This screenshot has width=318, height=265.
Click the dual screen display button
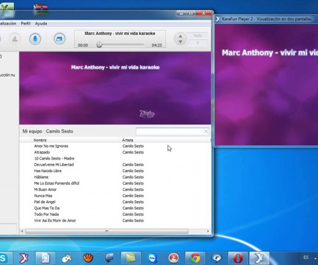click(59, 39)
